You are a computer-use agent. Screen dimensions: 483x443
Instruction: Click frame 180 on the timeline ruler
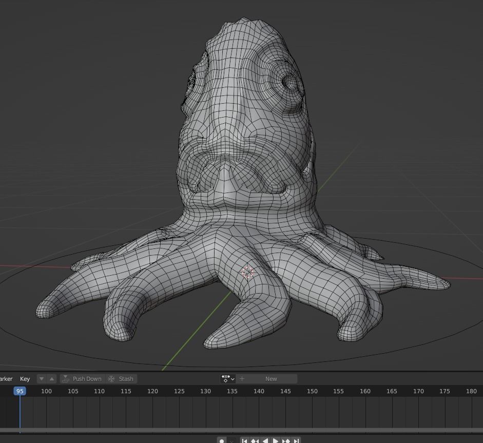click(471, 391)
